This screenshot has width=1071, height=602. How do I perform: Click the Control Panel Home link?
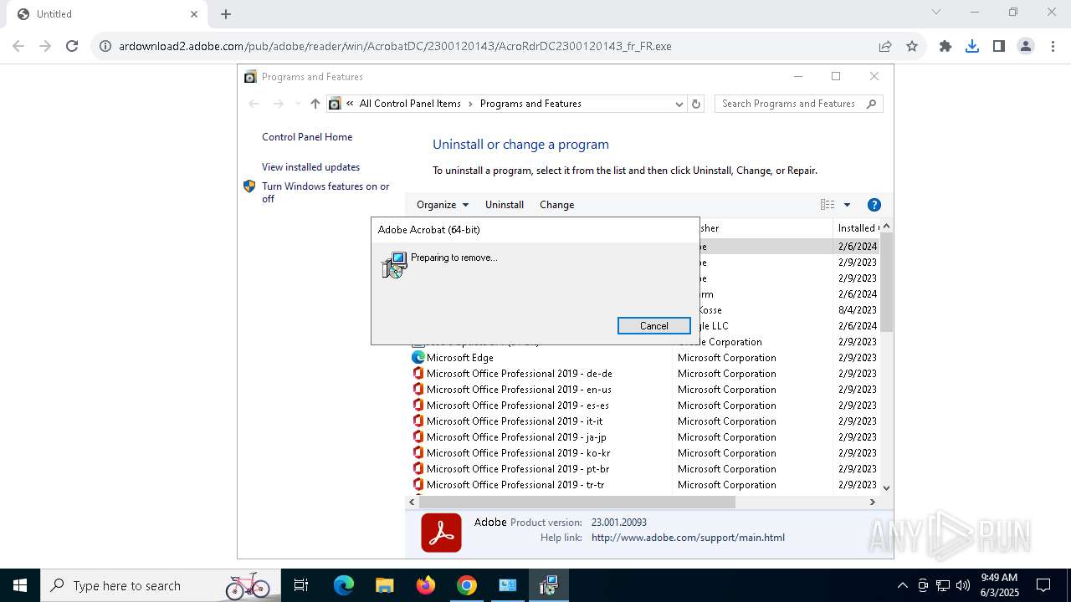[x=307, y=137]
